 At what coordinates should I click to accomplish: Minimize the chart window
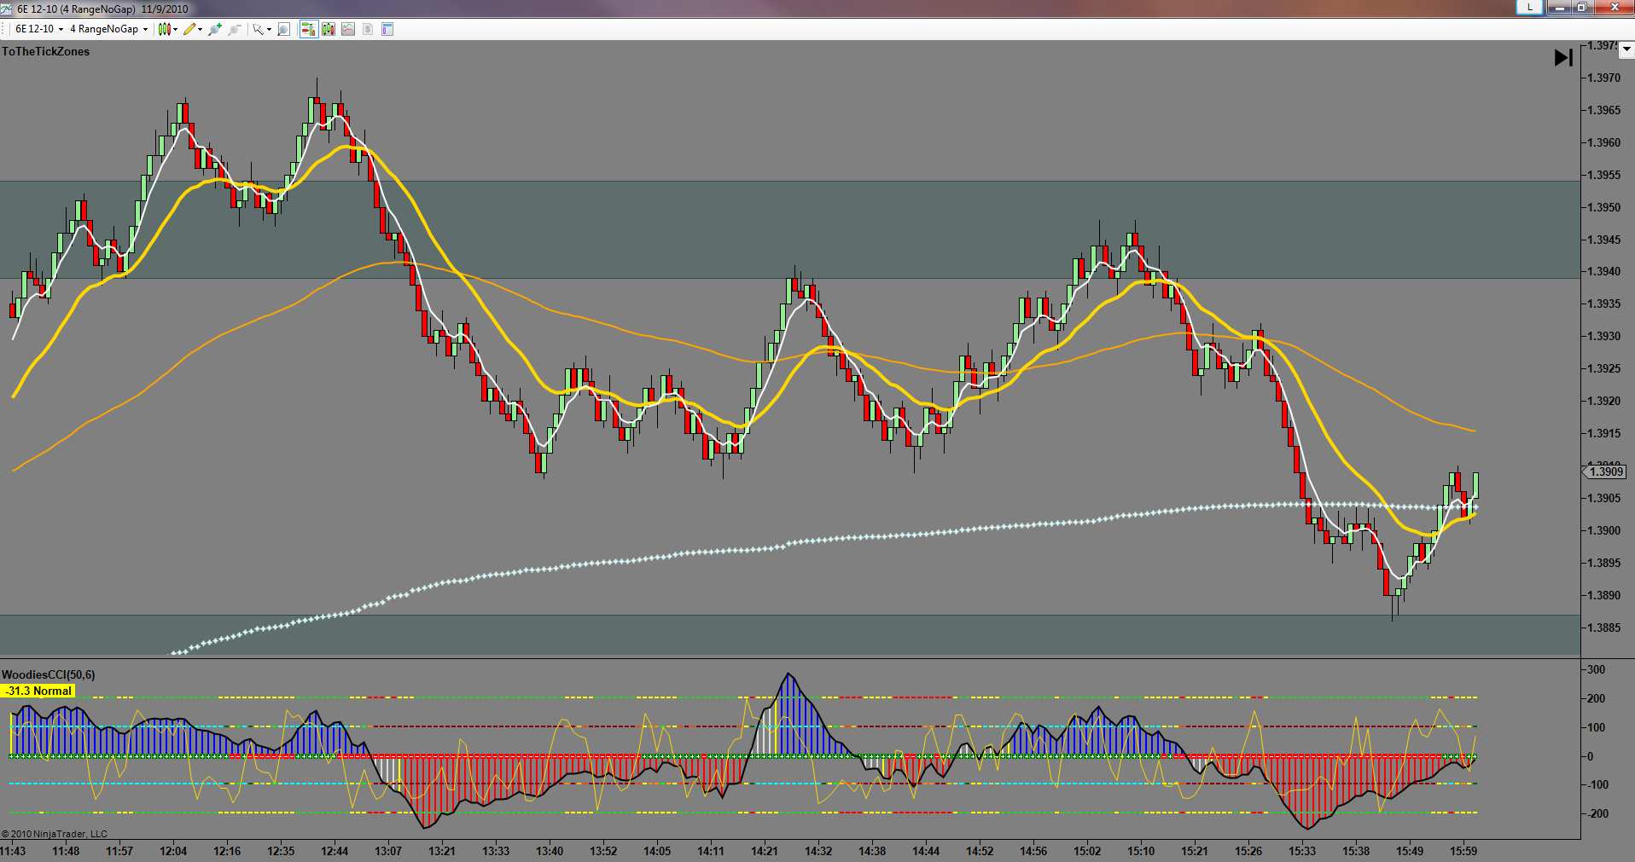[1559, 8]
